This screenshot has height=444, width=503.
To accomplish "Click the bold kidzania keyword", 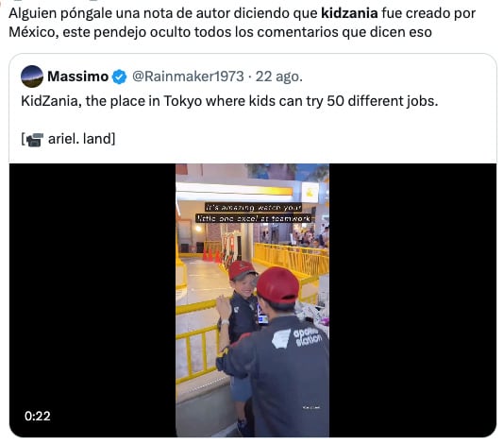I will [x=349, y=13].
